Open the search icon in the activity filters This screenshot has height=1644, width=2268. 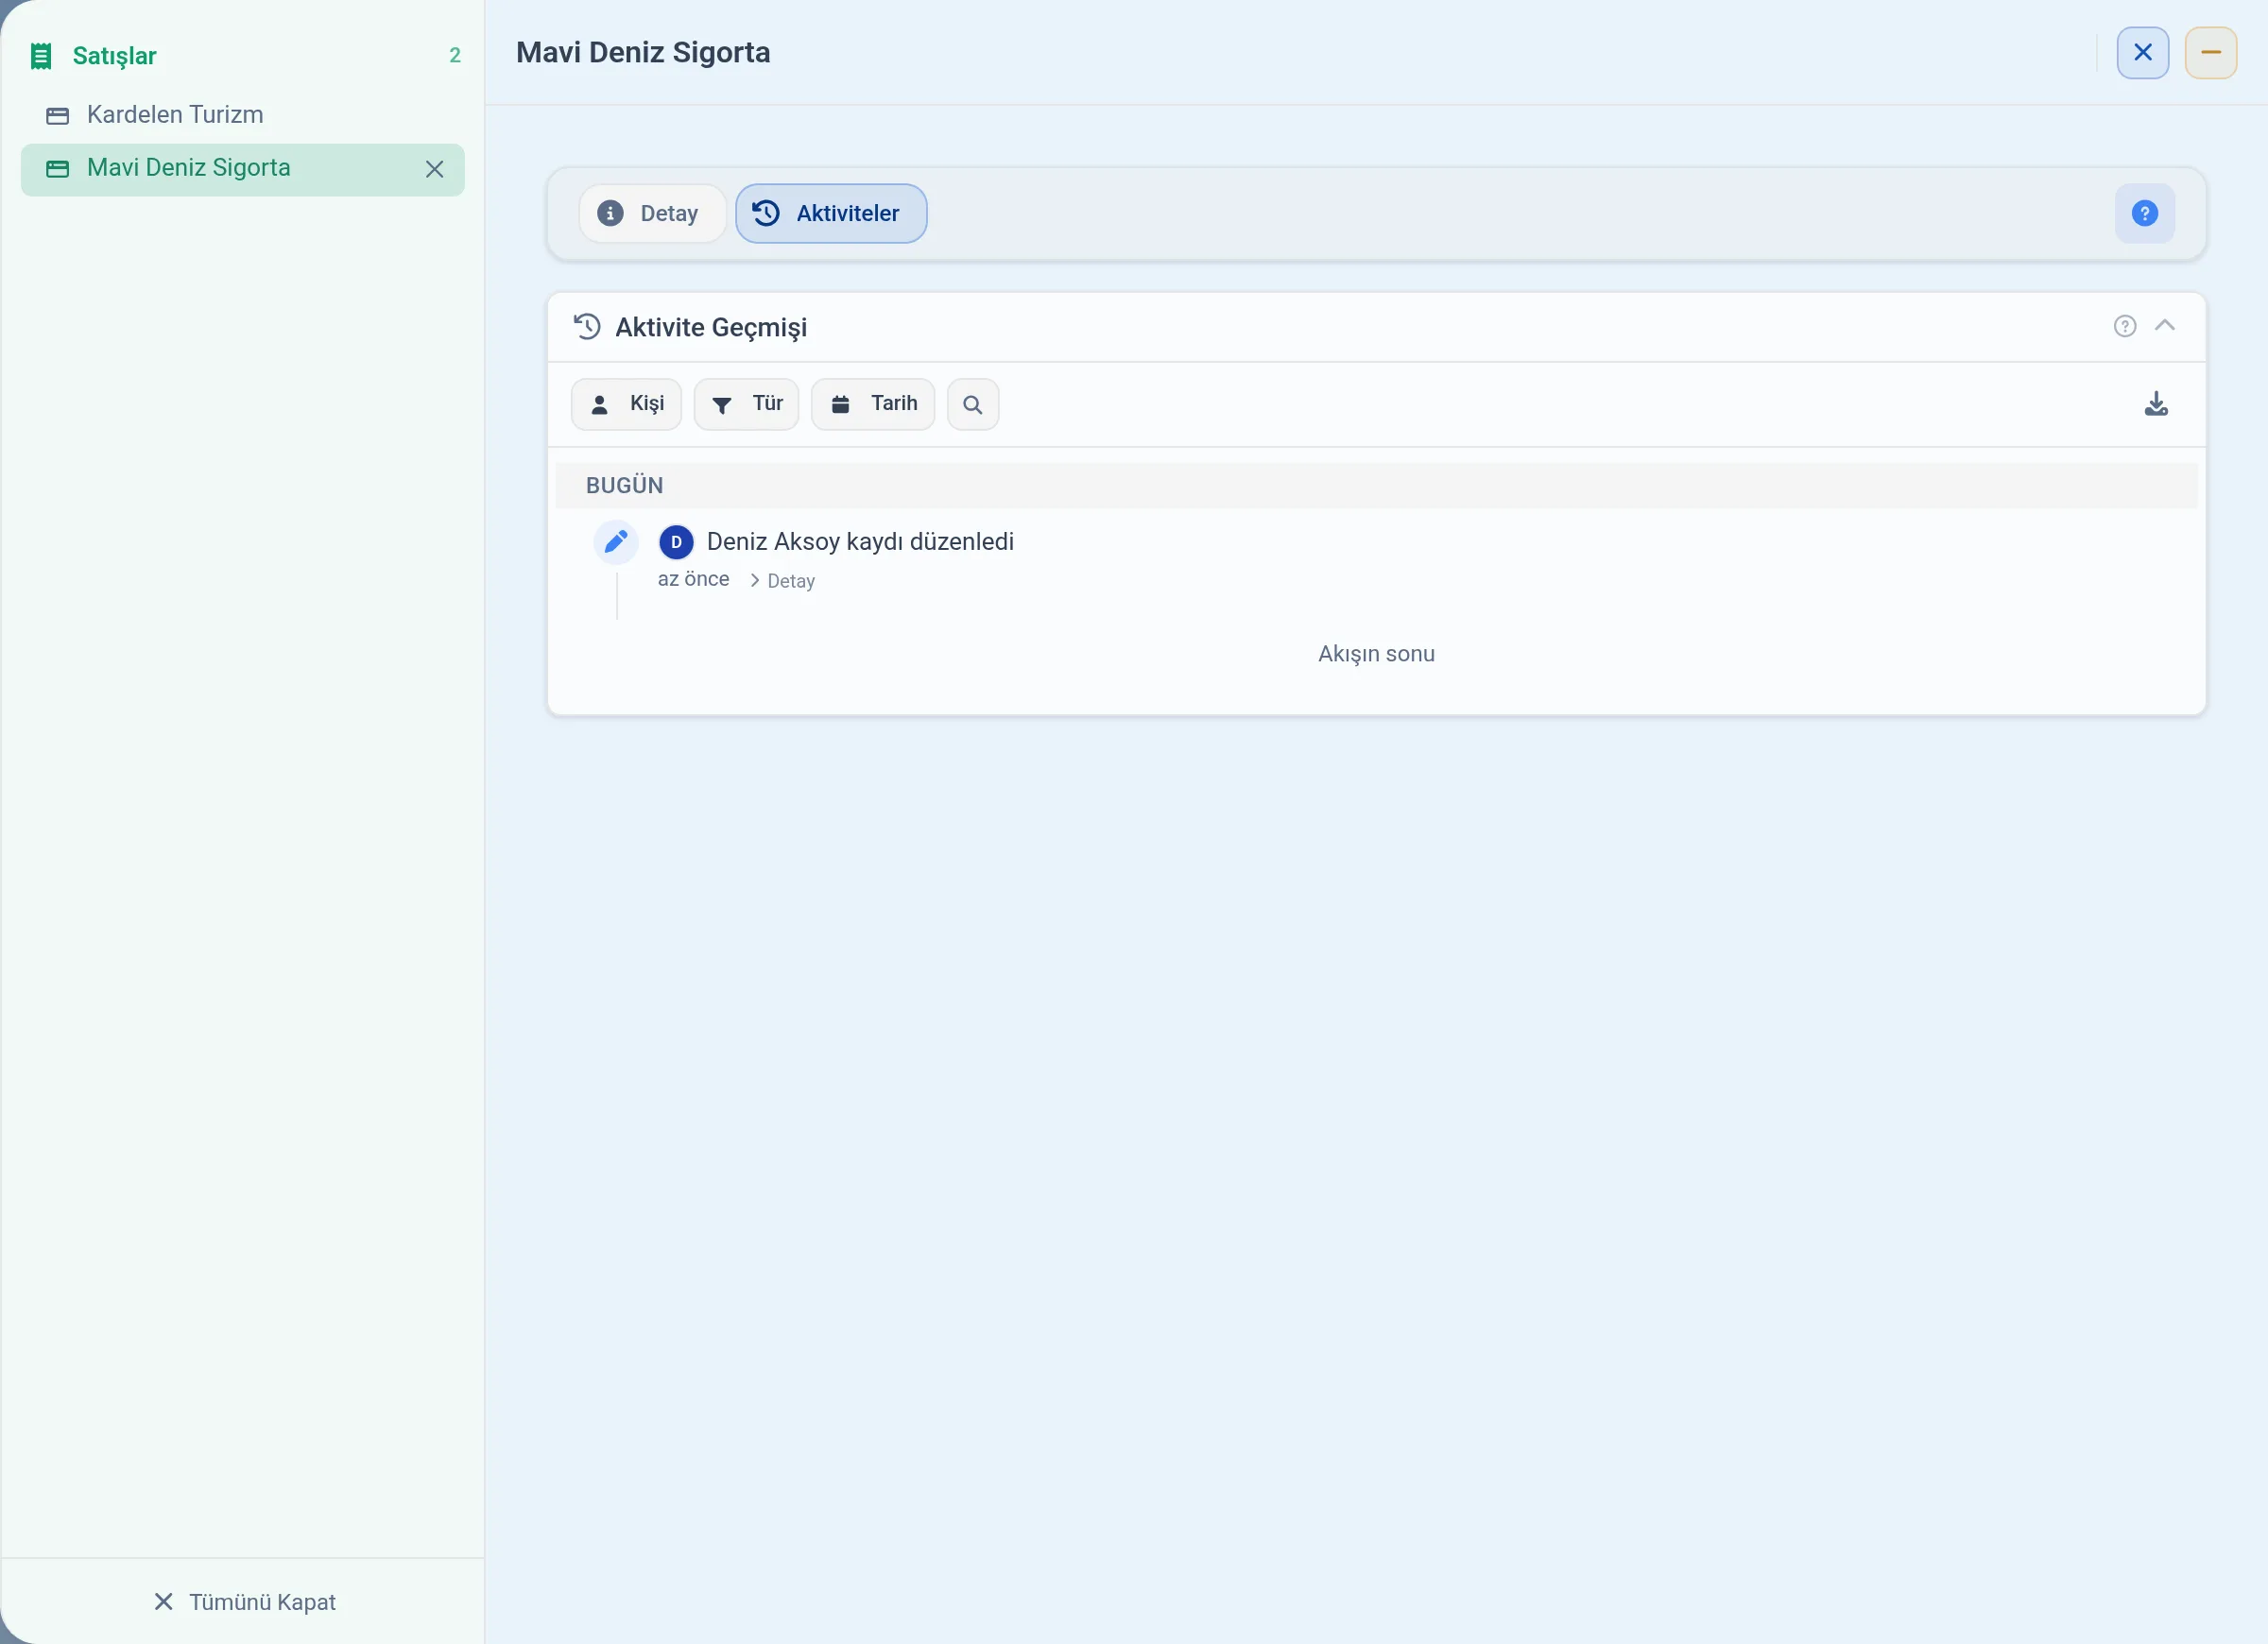coord(972,404)
